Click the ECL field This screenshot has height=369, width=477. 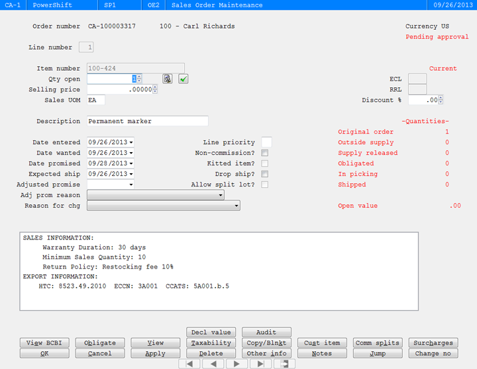click(x=417, y=79)
